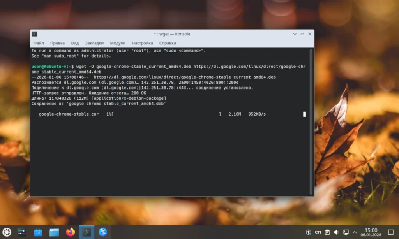The width and height of the screenshot is (399, 239).
Task: Click the 'Сохранение в:' output line
Action: (99, 104)
